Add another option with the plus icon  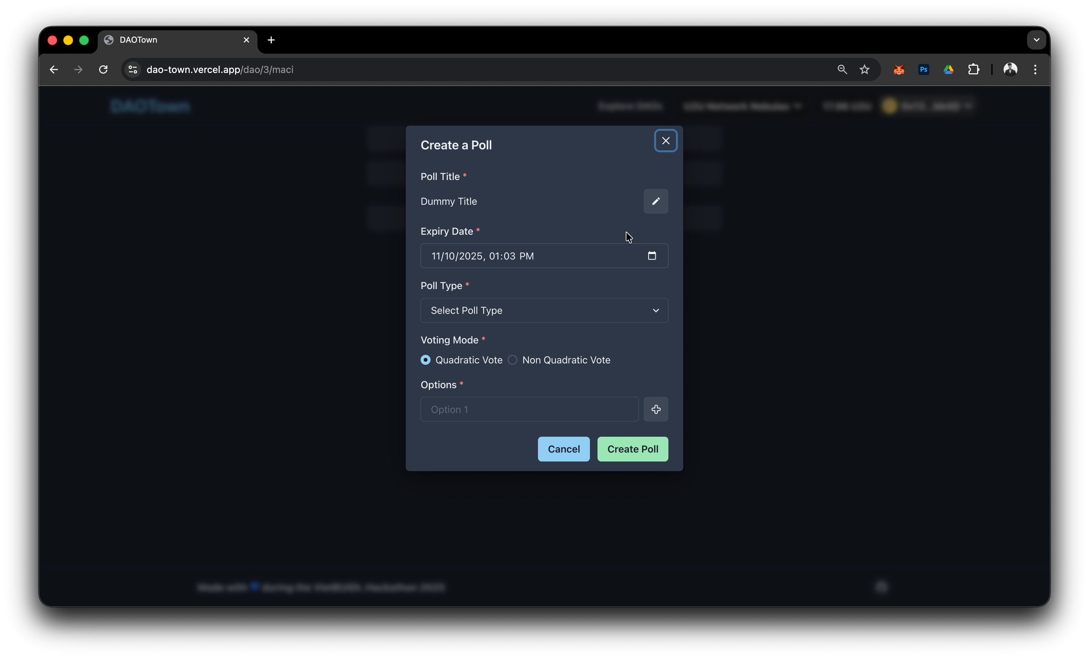(655, 409)
